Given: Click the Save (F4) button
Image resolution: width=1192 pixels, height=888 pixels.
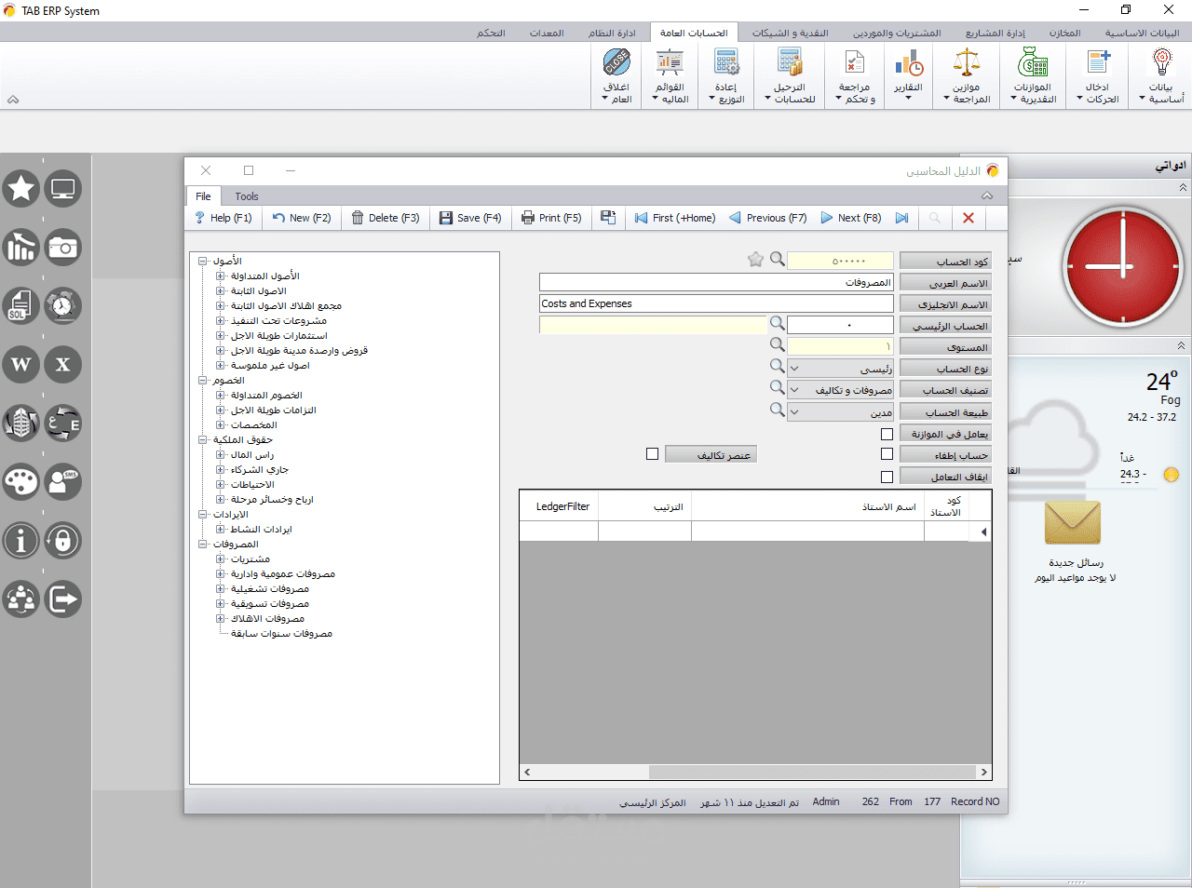Looking at the screenshot, I should [x=470, y=218].
